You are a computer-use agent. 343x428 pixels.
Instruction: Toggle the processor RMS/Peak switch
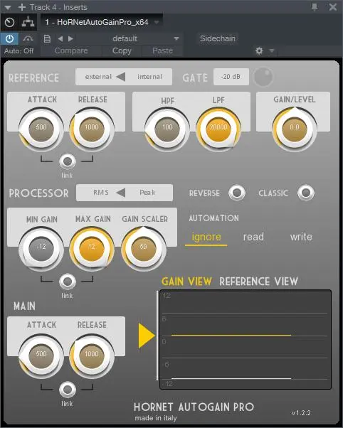(x=125, y=193)
